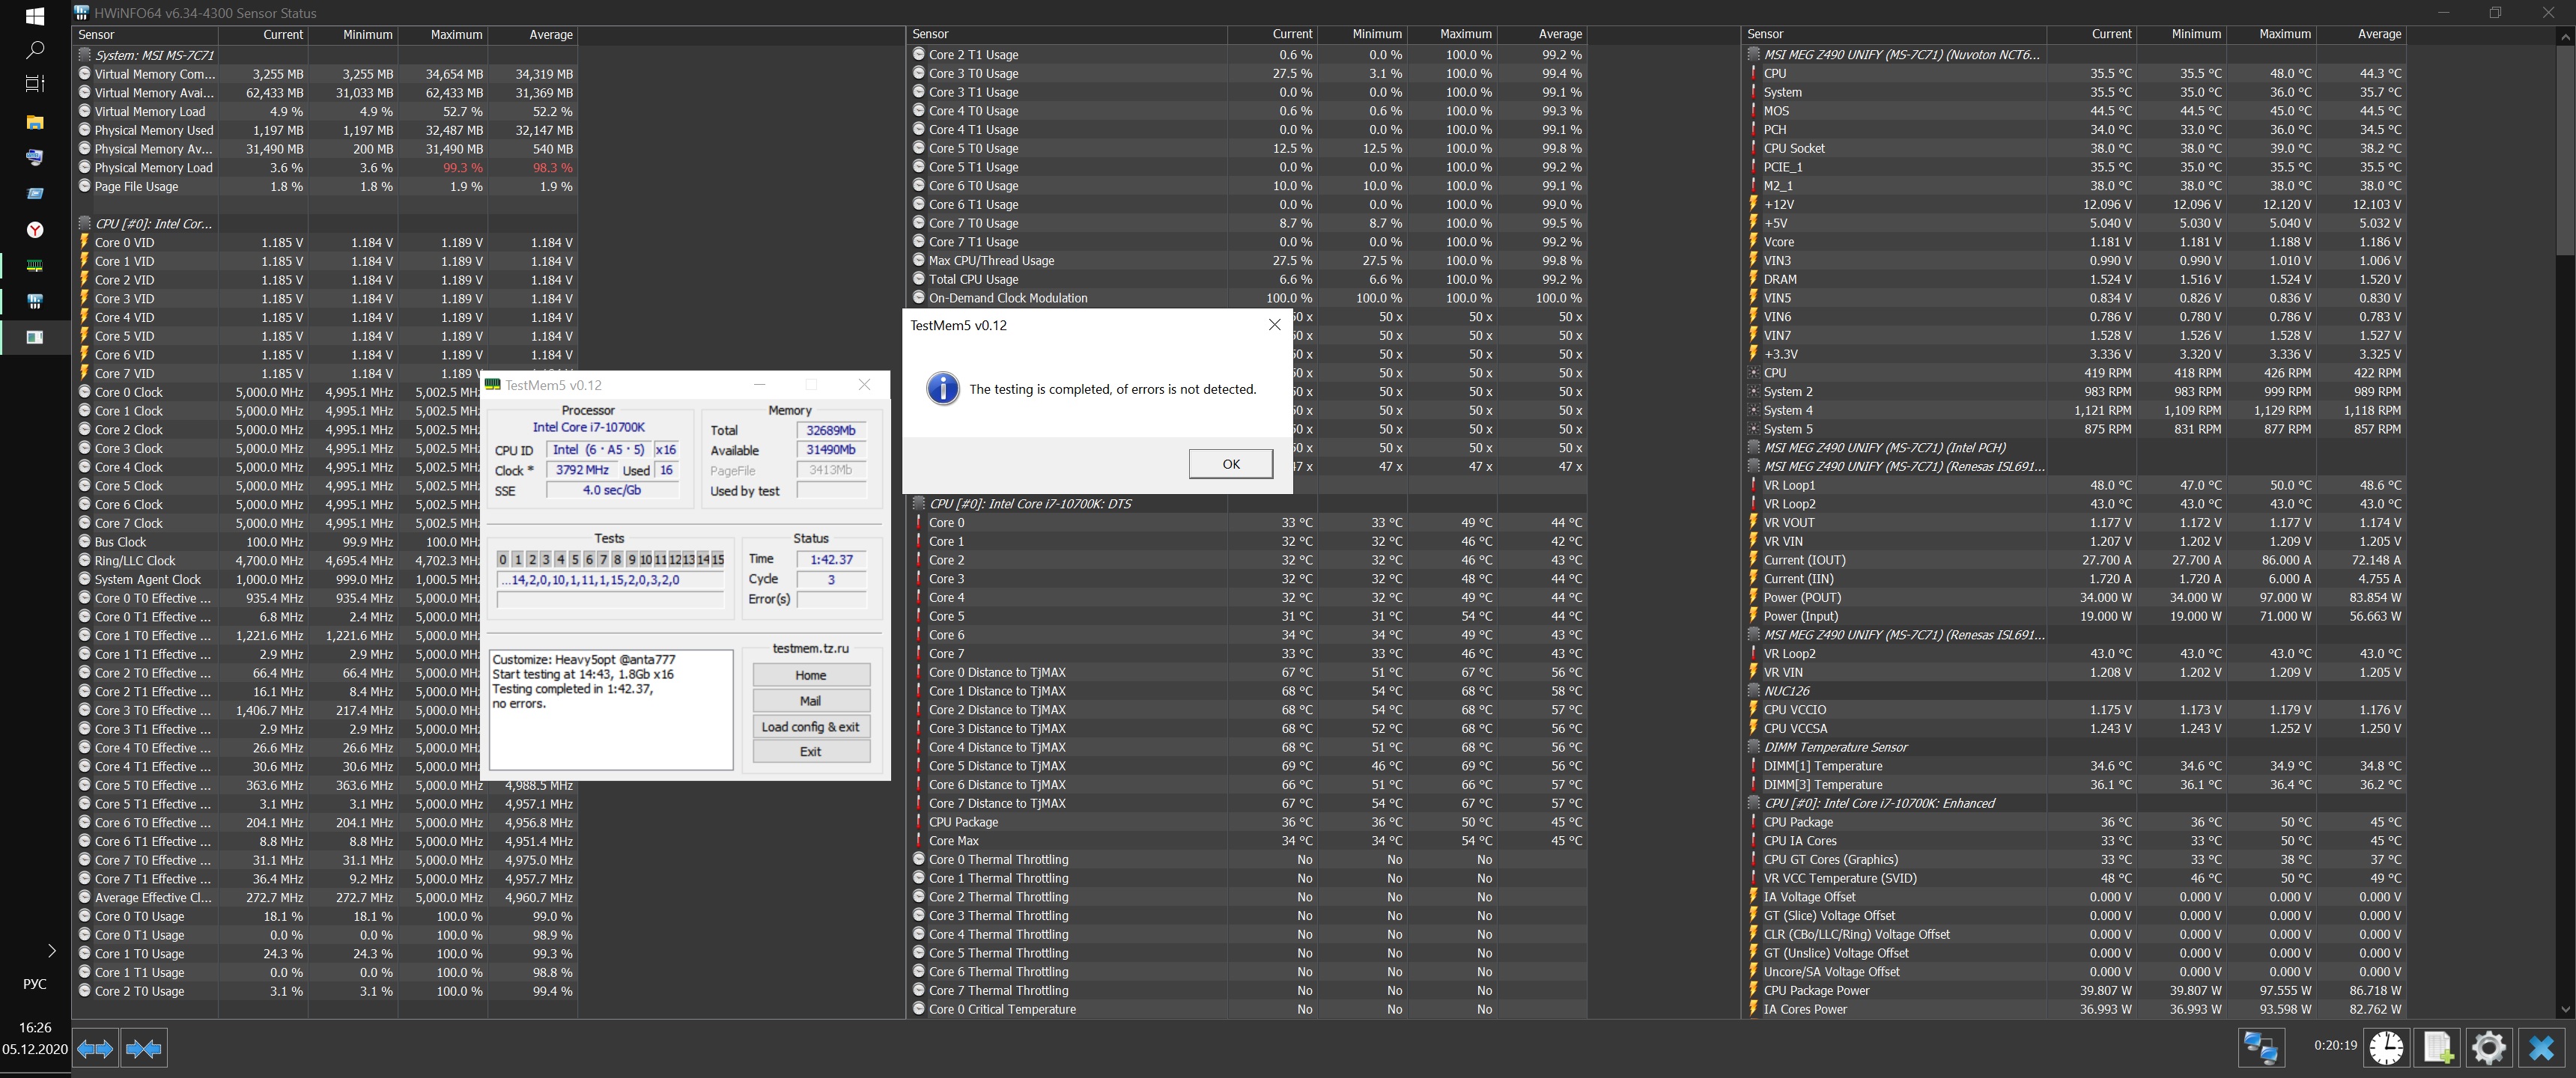The image size is (2576, 1078).
Task: Open Yandex Browser from the taskbar
Action: tap(35, 230)
